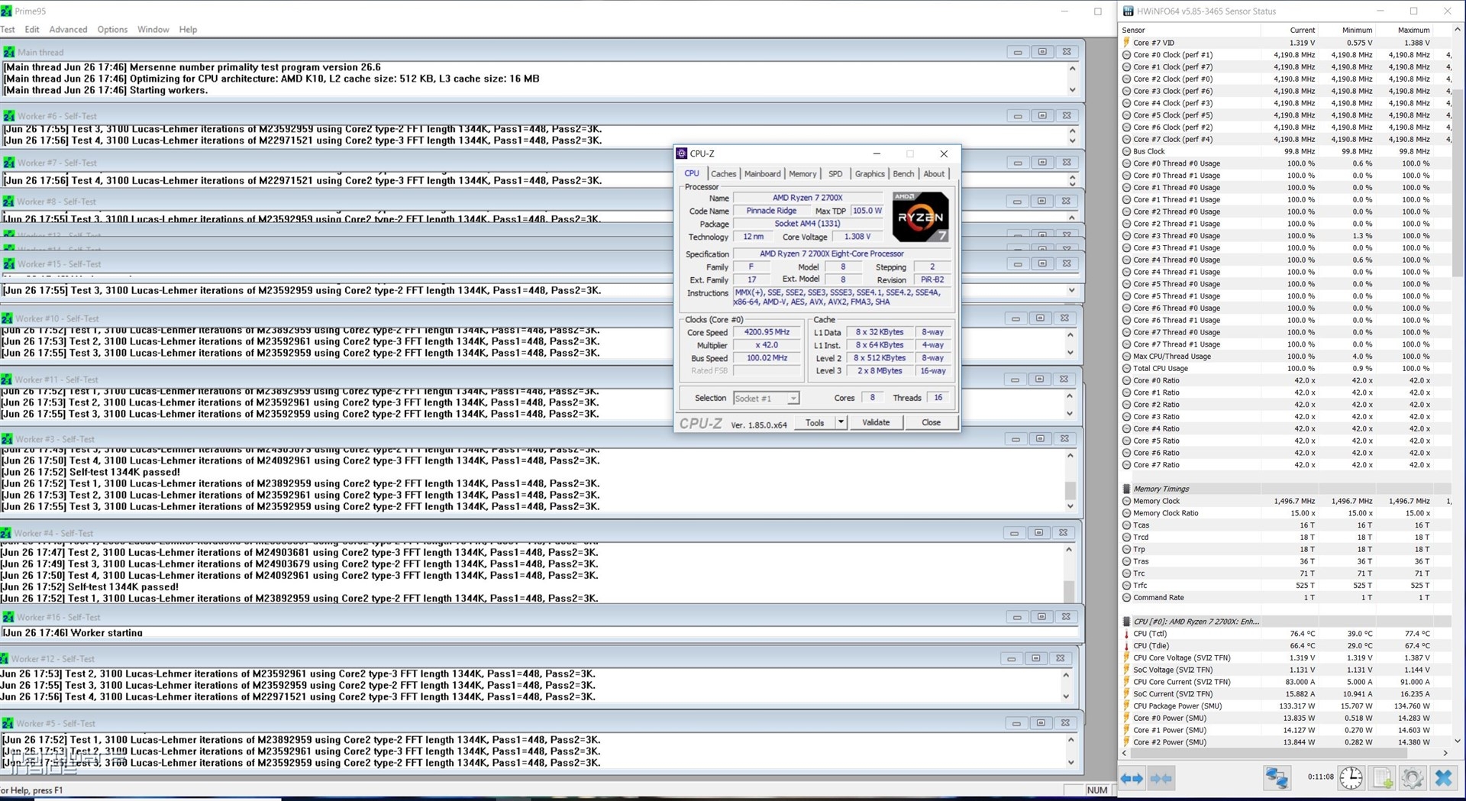Screen dimensions: 1466x801
Task: Select the Tcas memory timing row
Action: point(1286,525)
